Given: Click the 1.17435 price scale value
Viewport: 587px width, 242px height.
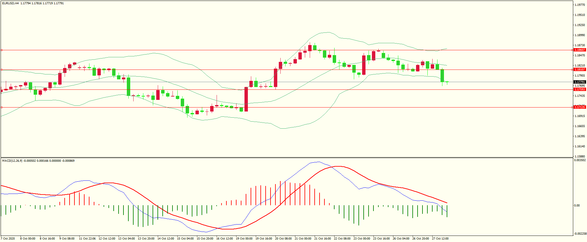Looking at the screenshot, I should [580, 96].
